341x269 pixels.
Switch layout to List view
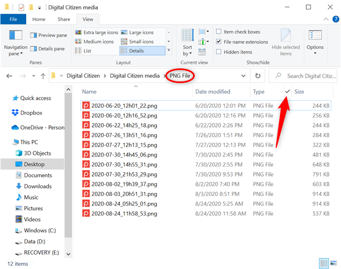click(x=83, y=50)
